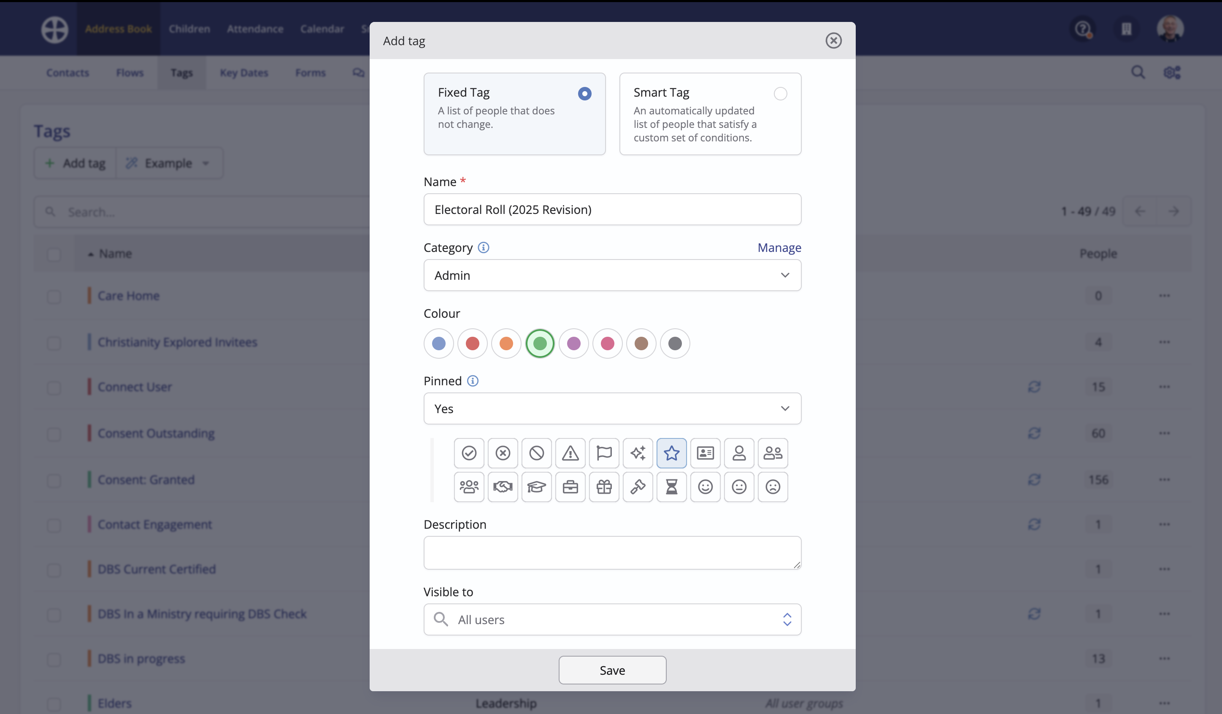1222x714 pixels.
Task: Pick the ID card tag icon
Action: (705, 453)
